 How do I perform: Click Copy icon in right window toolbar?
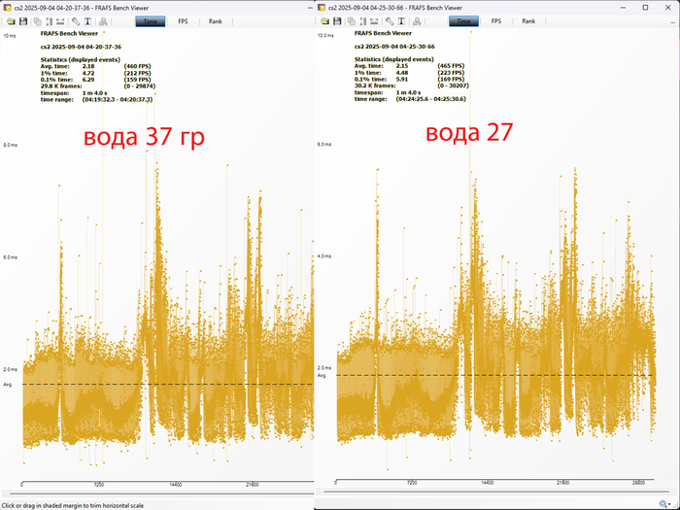point(351,20)
